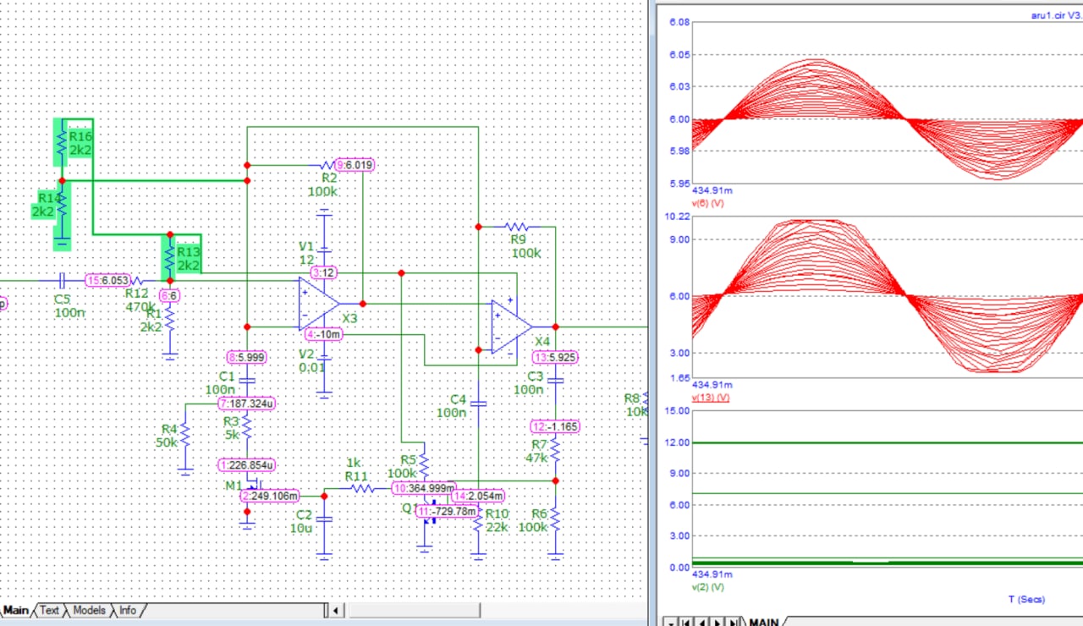Select the X4 op-amp symbol
The image size is (1083, 626).
pyautogui.click(x=513, y=327)
